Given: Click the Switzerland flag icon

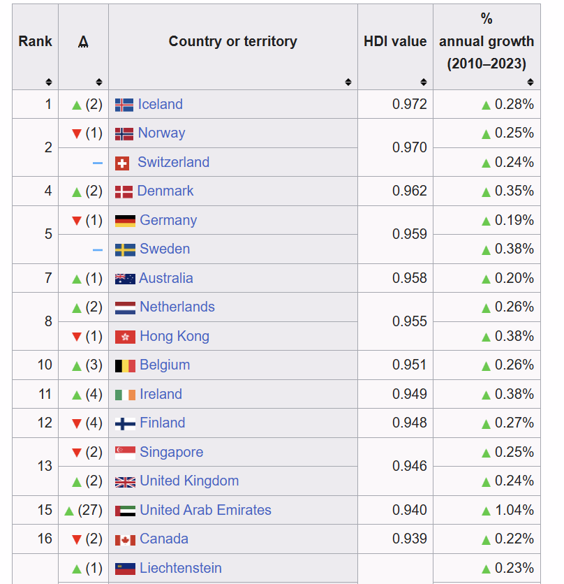Looking at the screenshot, I should pos(122,163).
